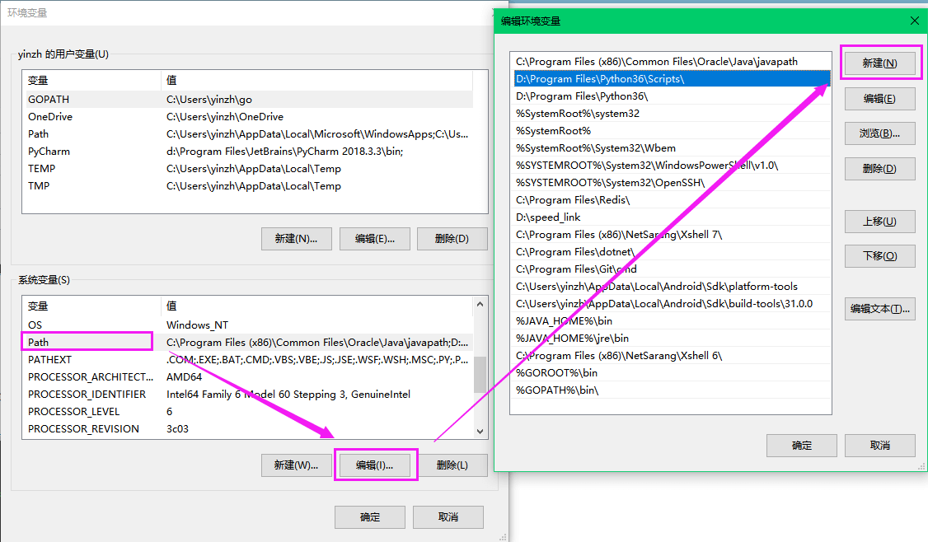
Task: Click 新建(N)... under 用户变量
Action: (x=297, y=238)
